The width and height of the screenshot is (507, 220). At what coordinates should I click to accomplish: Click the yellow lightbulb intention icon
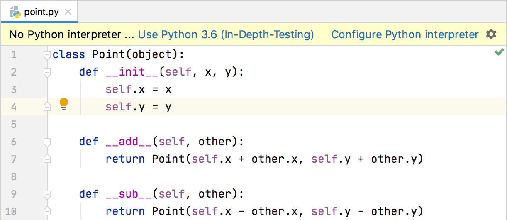tap(64, 104)
